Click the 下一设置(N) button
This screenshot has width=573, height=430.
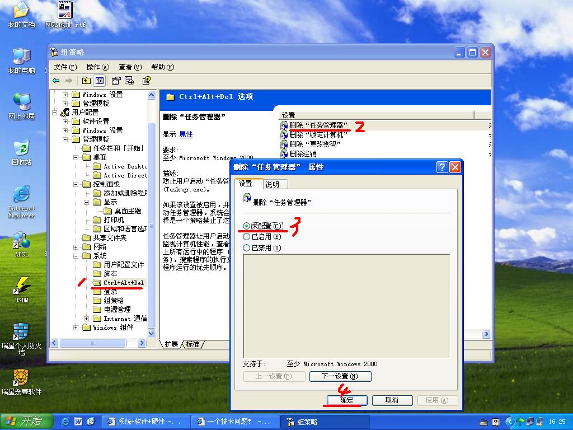click(x=340, y=376)
